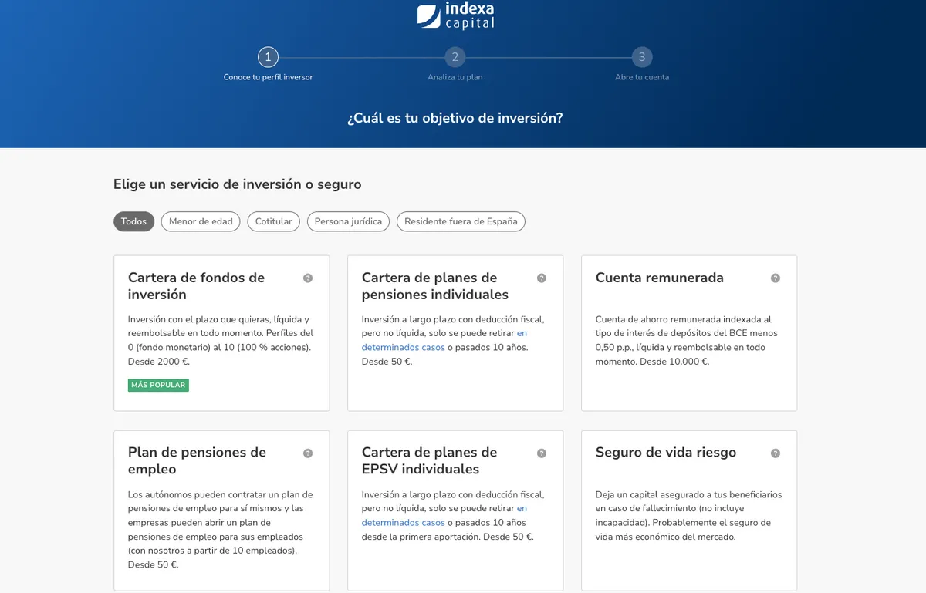Show help for Plan de pensiones de empleo
The width and height of the screenshot is (926, 593).
308,453
